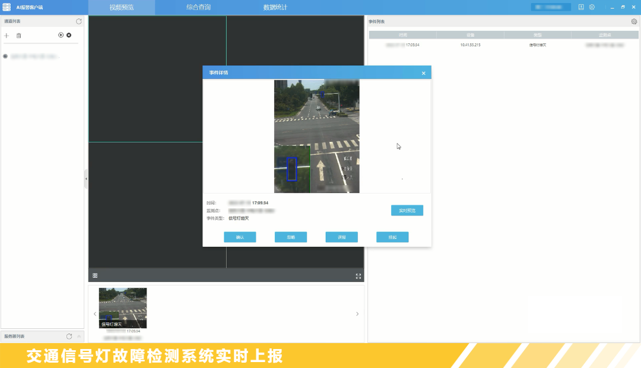This screenshot has width=641, height=368.
Task: Click the 实时预览 button
Action: (x=407, y=211)
